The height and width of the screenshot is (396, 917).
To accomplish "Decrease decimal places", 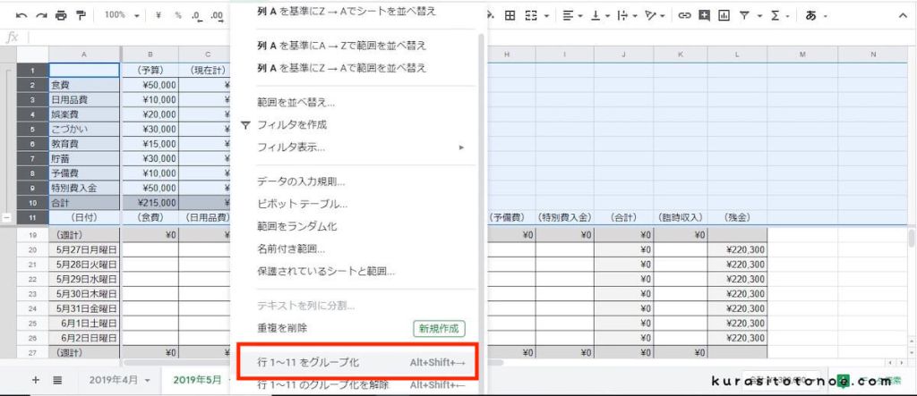I will 197,16.
